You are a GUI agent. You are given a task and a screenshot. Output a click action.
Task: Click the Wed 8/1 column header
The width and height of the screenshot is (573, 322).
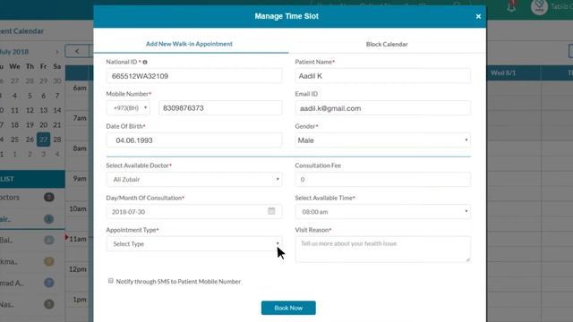click(503, 73)
